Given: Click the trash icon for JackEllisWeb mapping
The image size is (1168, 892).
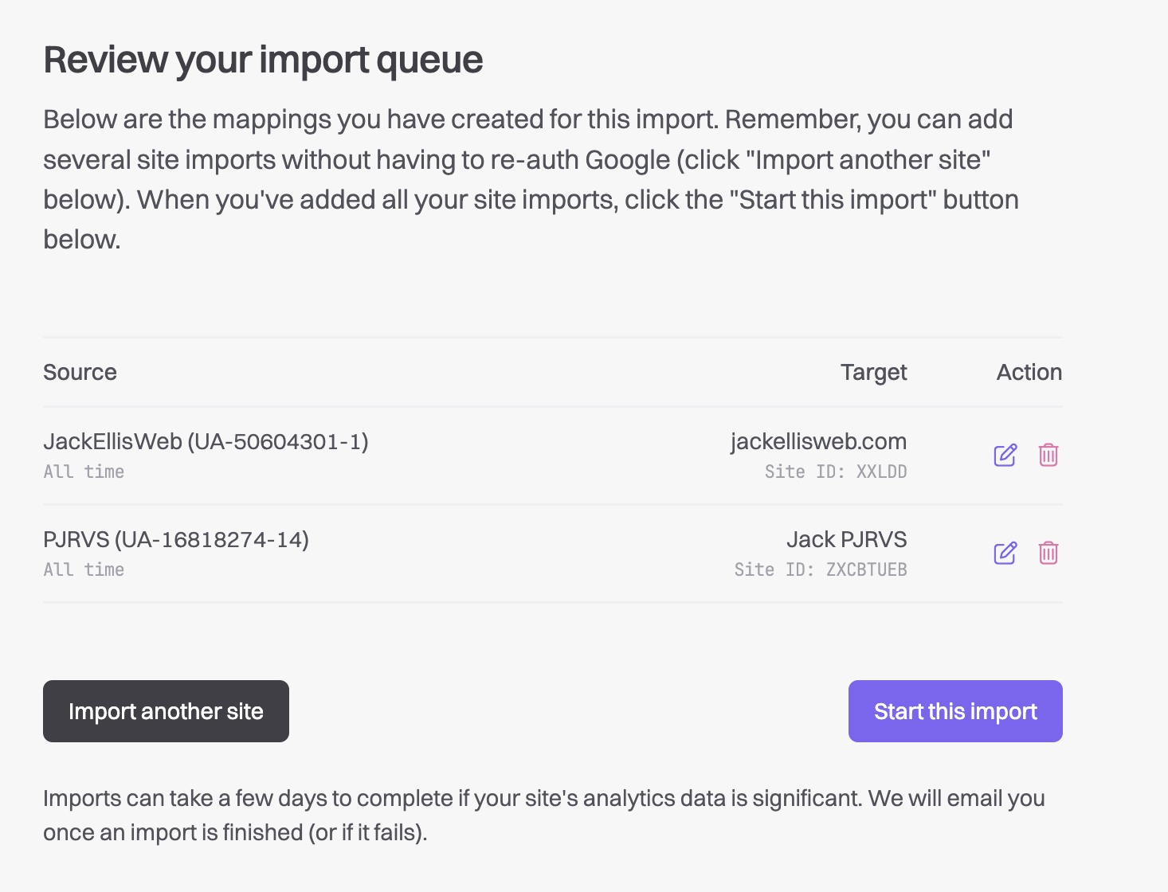Looking at the screenshot, I should click(1048, 455).
